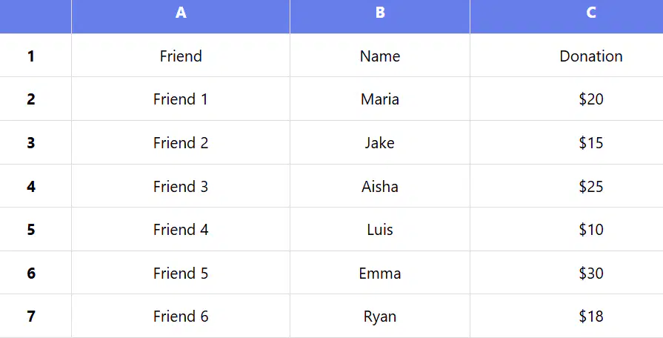Select column A header
The height and width of the screenshot is (338, 663).
[x=181, y=16]
